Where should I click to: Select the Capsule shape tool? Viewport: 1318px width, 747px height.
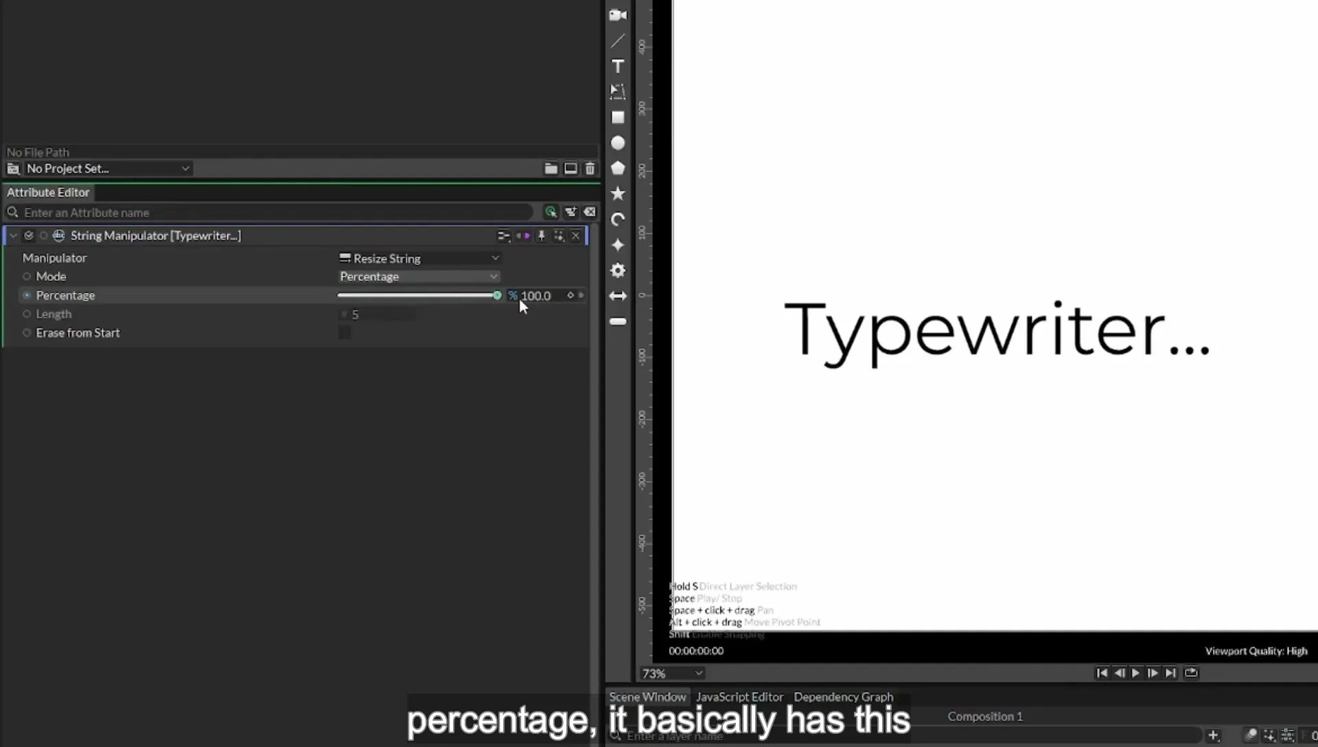[x=618, y=321]
